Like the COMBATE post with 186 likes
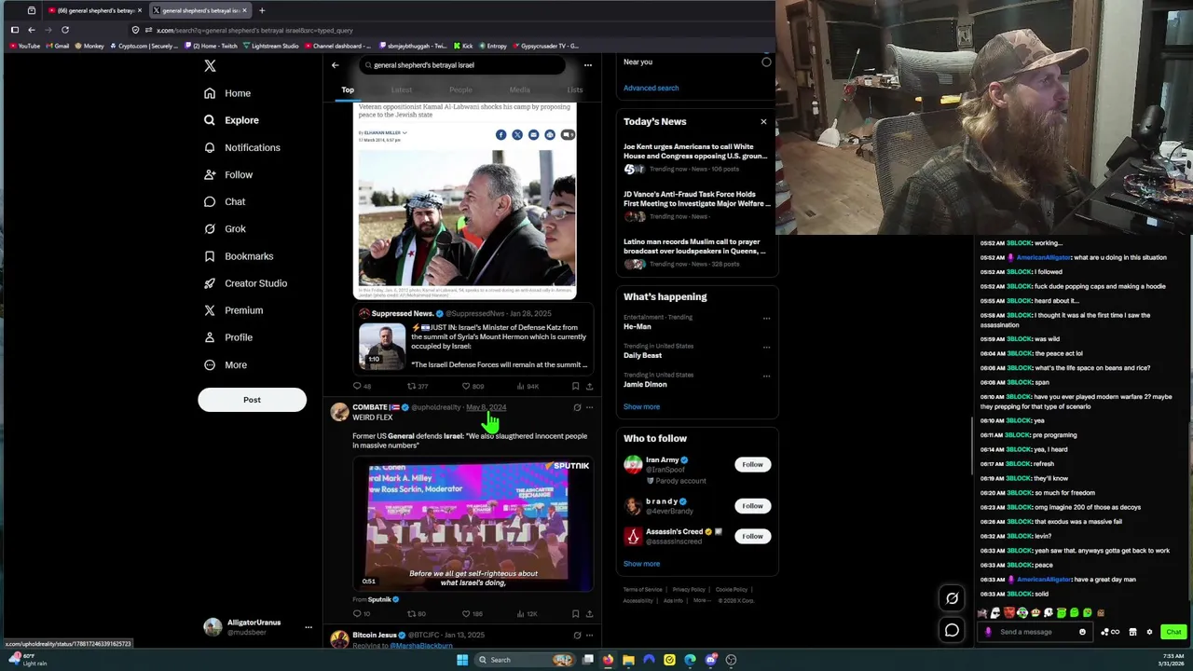This screenshot has height=671, width=1193. (x=473, y=614)
